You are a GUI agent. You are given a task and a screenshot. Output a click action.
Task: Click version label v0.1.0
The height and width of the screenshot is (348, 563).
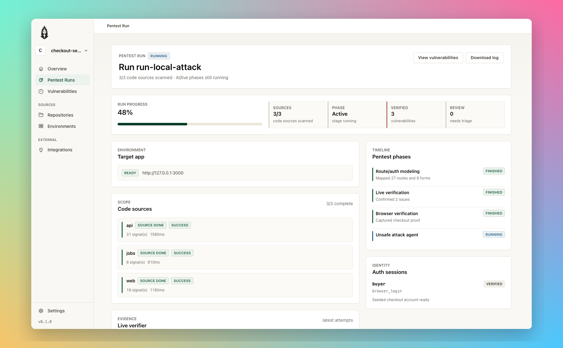click(x=45, y=322)
